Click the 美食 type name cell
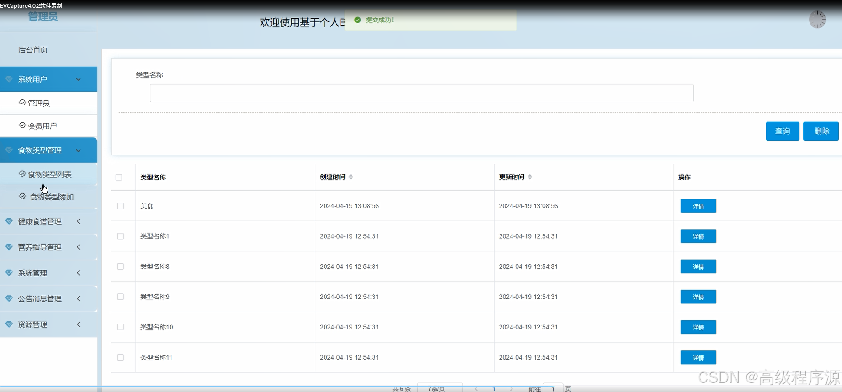The image size is (842, 392). tap(147, 206)
